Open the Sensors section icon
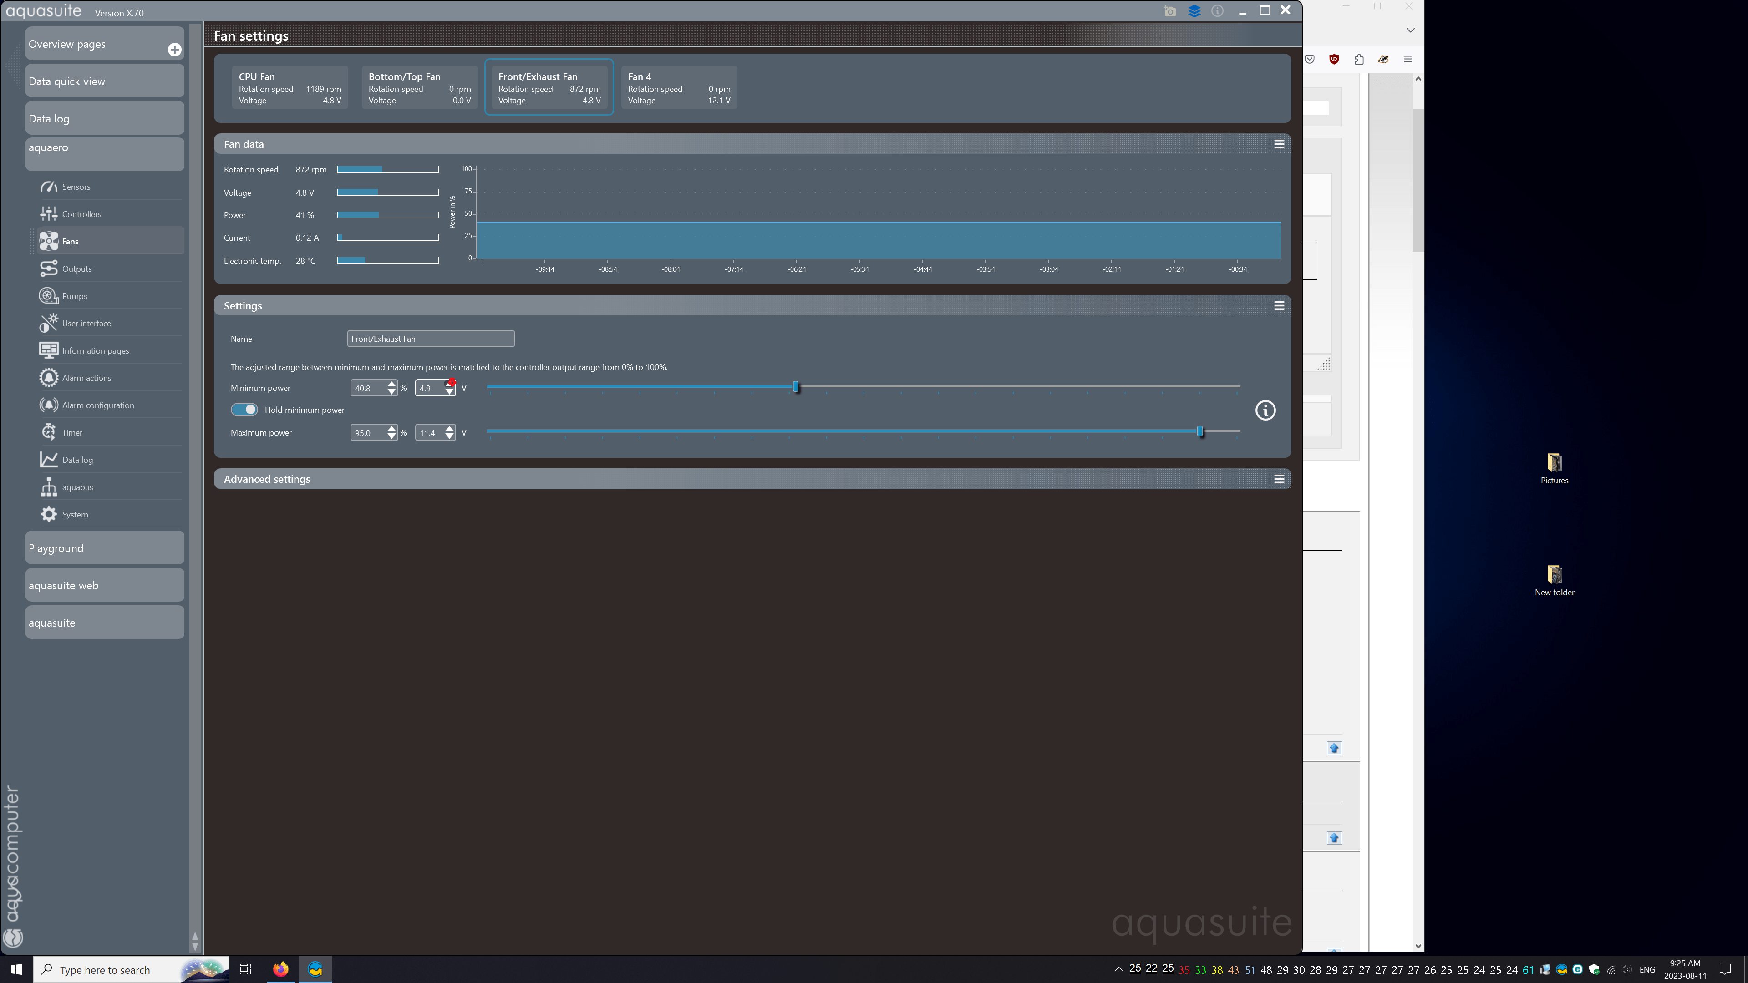The height and width of the screenshot is (983, 1748). (x=48, y=187)
